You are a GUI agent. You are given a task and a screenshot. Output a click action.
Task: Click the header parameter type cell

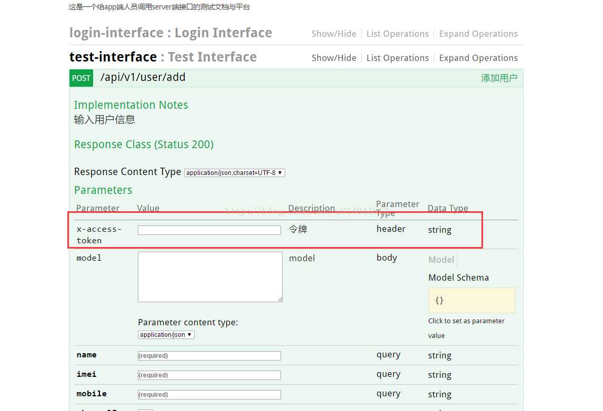coord(391,229)
